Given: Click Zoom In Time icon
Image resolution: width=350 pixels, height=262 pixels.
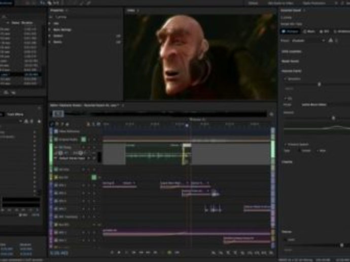Looking at the screenshot, I should tap(228, 253).
